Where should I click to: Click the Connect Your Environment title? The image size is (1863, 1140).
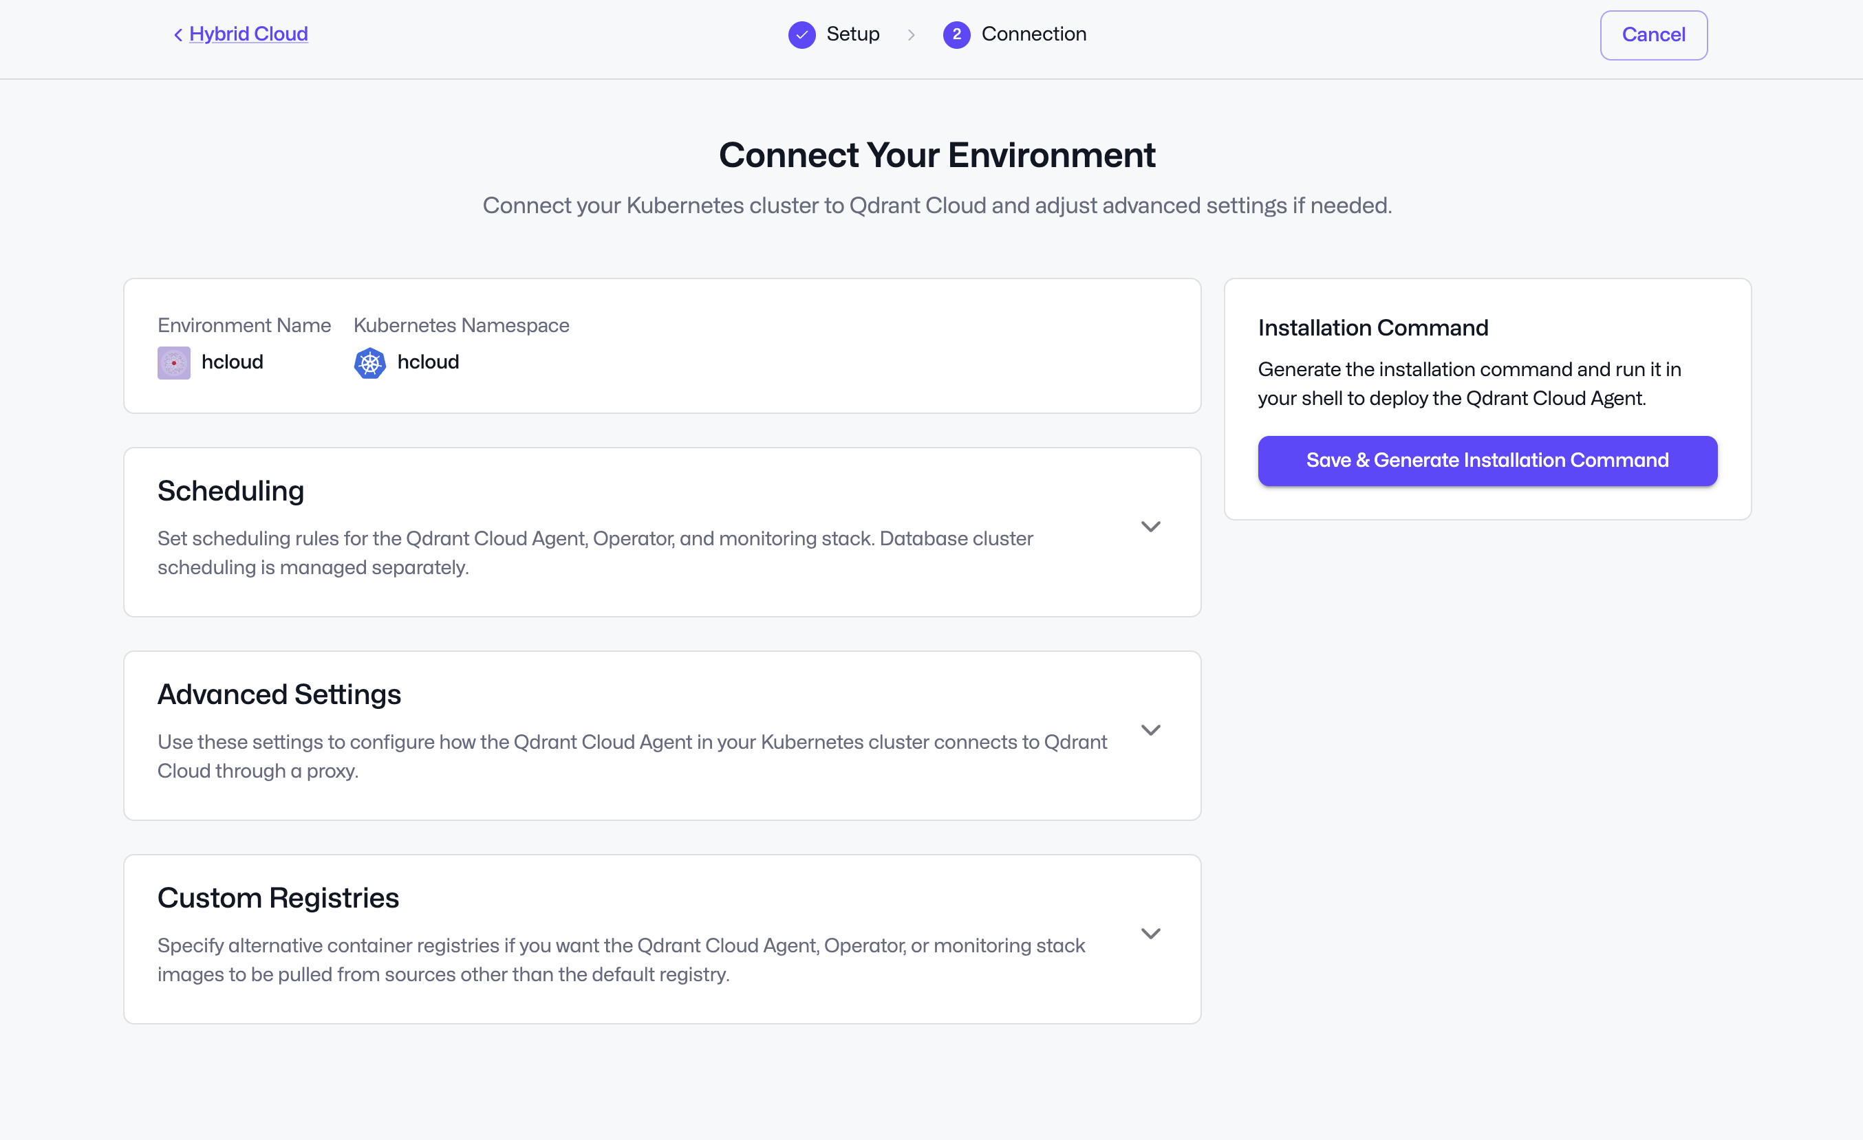pyautogui.click(x=937, y=155)
